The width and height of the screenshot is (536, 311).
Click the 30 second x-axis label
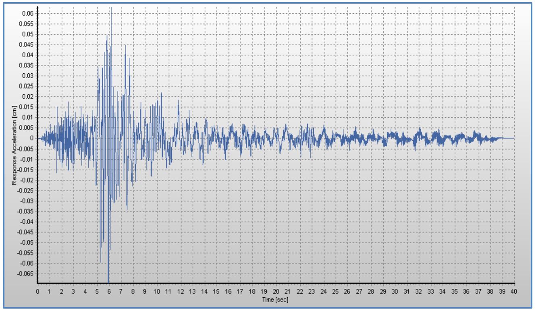coord(395,291)
